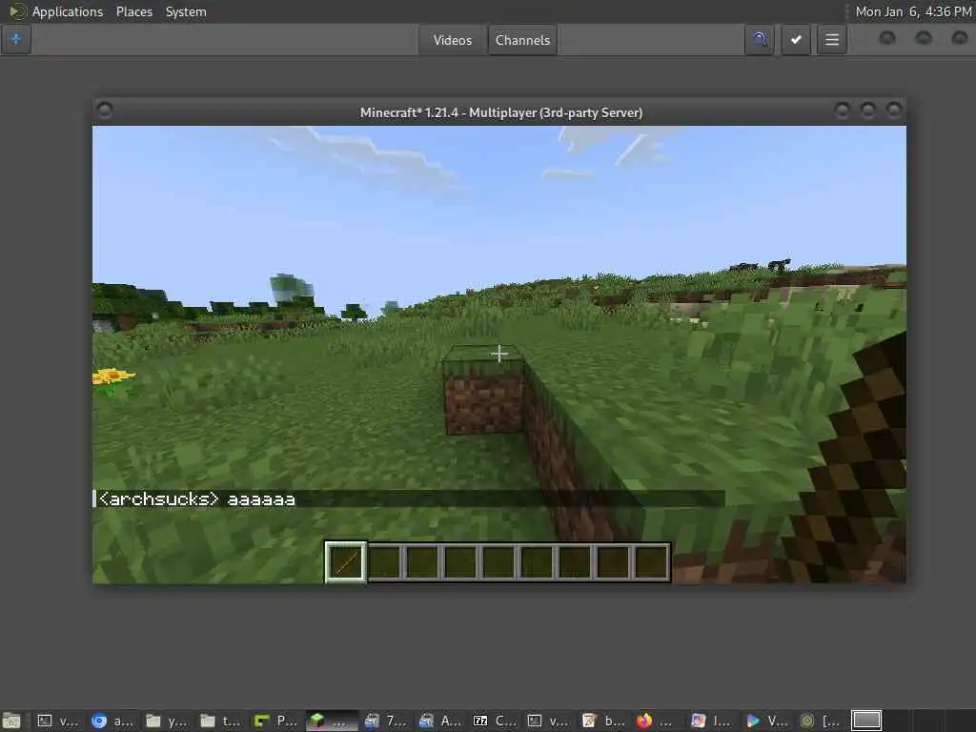Switch to play-icon taskbar entry 'V...'
976x732 pixels.
pos(767,721)
